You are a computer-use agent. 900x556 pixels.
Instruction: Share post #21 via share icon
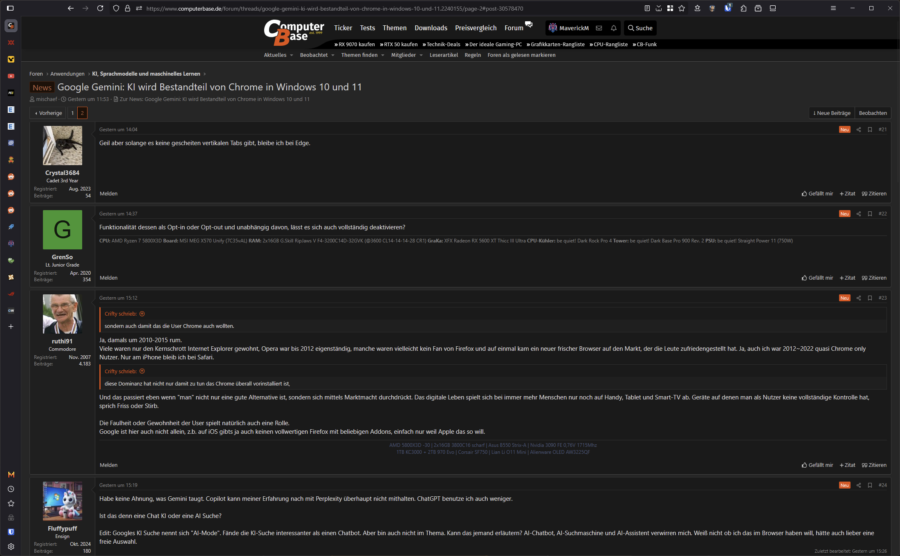pyautogui.click(x=859, y=130)
